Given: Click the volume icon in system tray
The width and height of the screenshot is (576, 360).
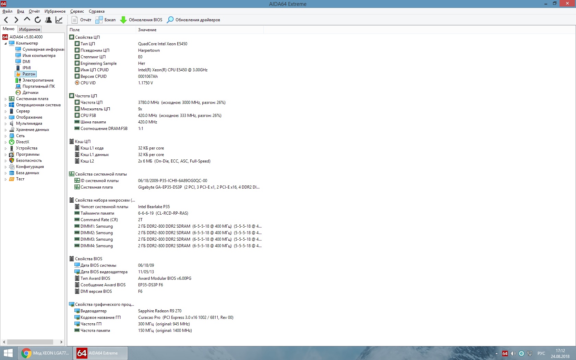Looking at the screenshot, I should tap(513, 353).
